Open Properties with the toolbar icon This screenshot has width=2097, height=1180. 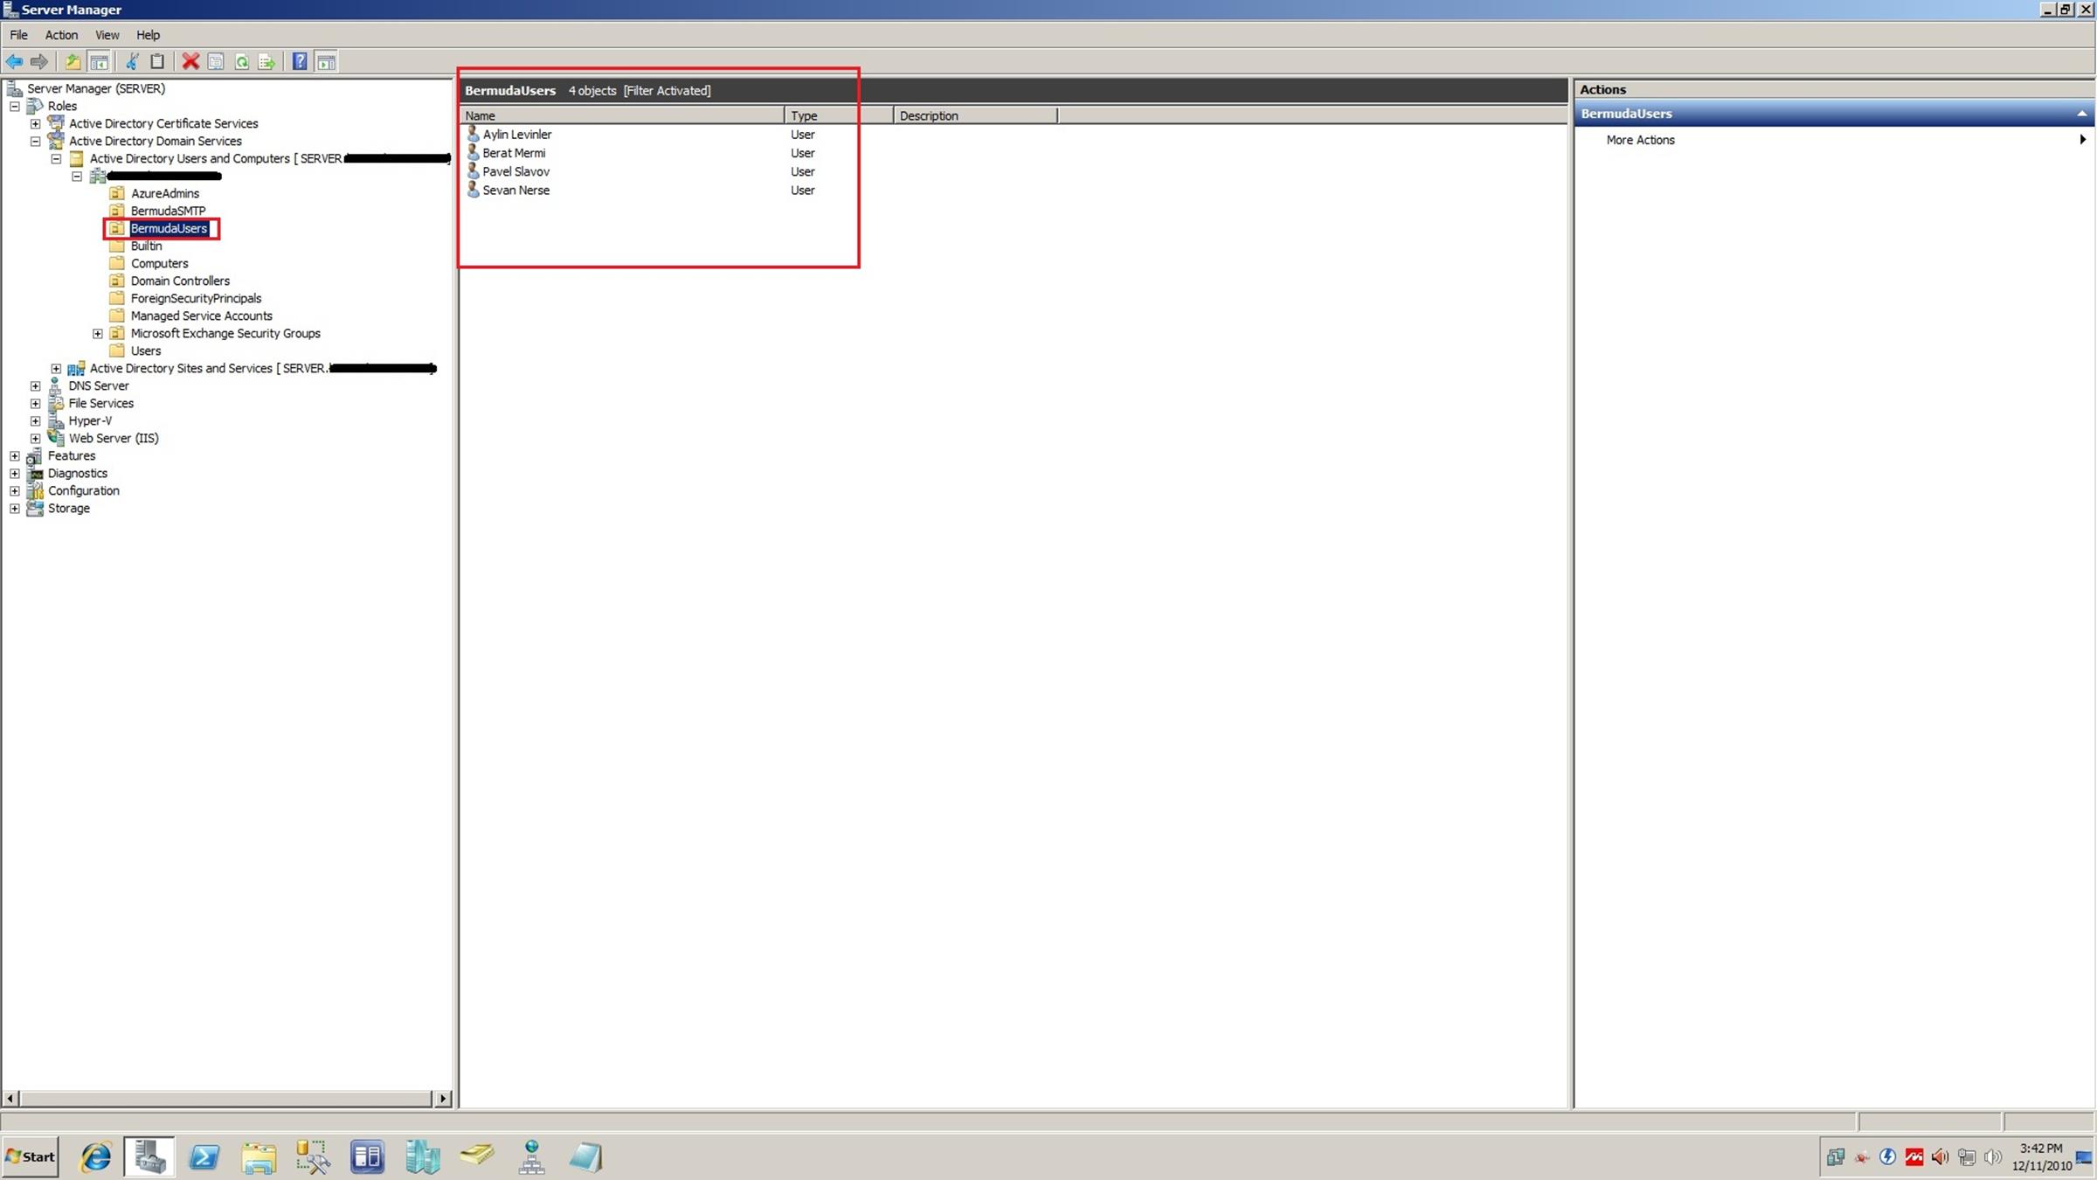[216, 61]
